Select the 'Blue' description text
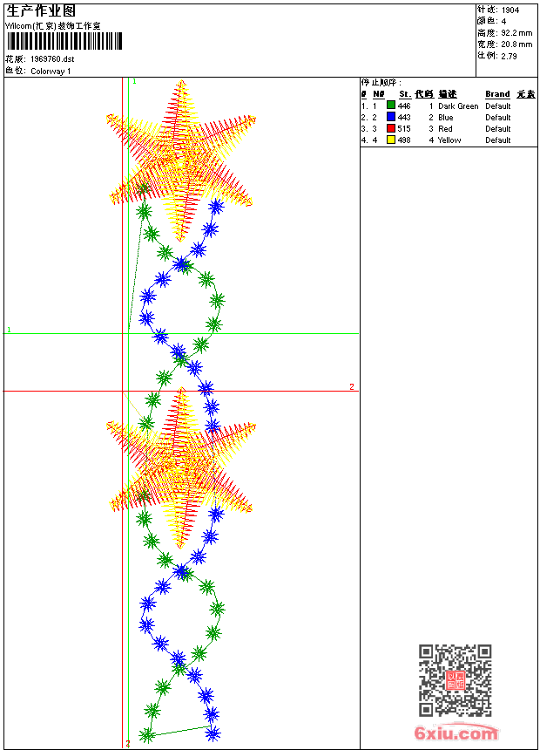Viewport: 540px width, 750px height. coord(445,117)
